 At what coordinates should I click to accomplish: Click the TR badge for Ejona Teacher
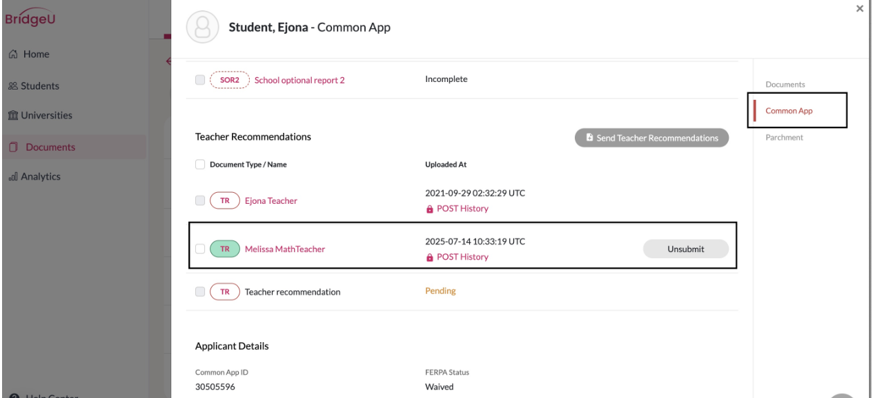click(224, 201)
